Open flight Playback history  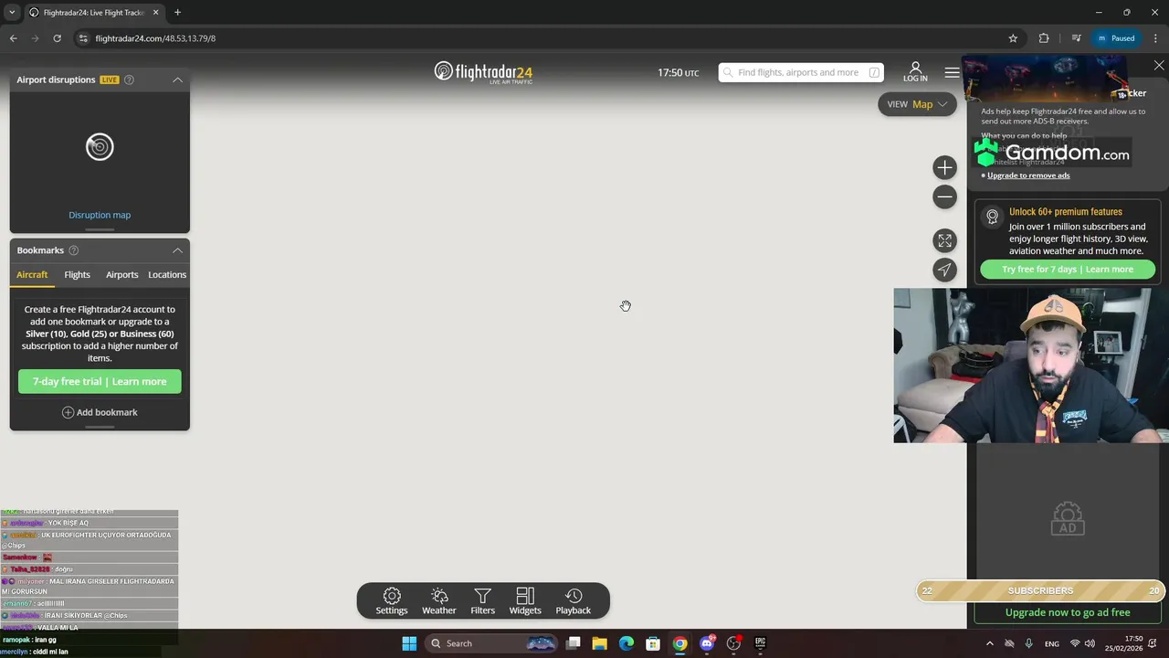pyautogui.click(x=574, y=601)
